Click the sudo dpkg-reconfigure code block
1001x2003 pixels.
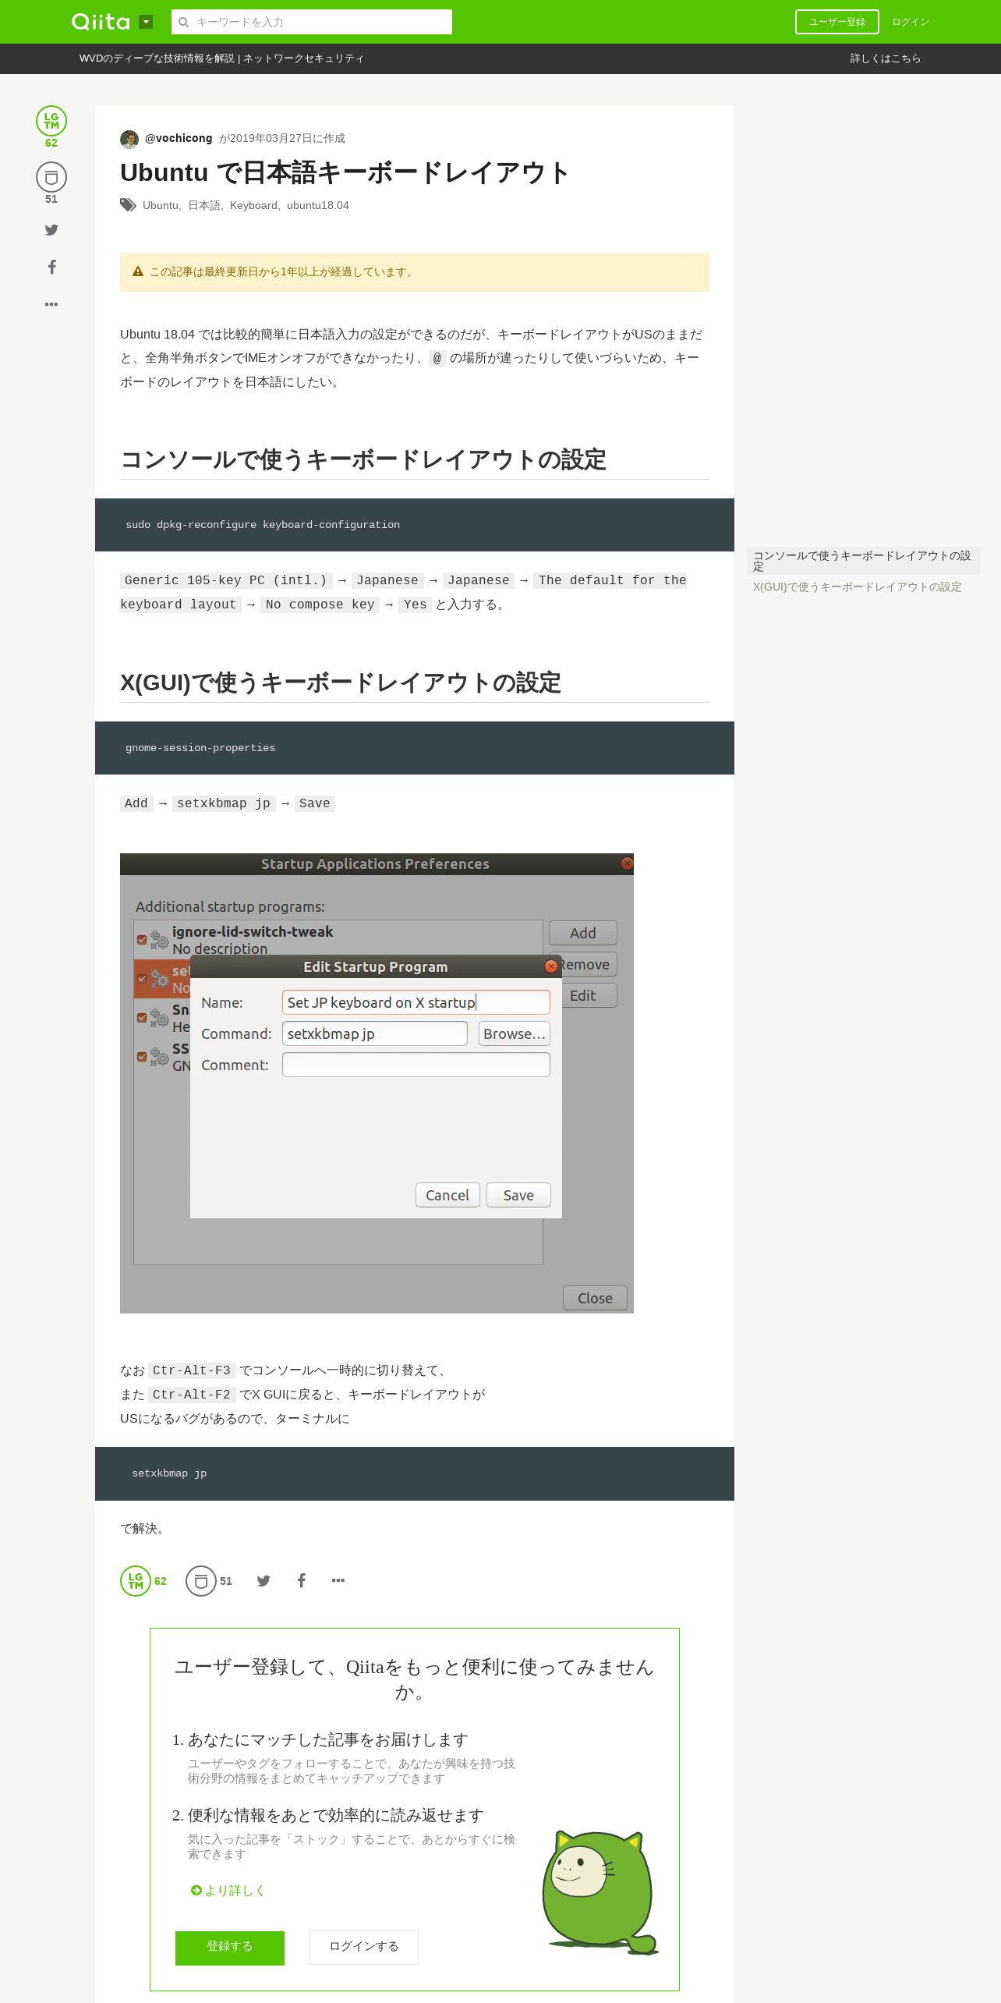pyautogui.click(x=415, y=525)
